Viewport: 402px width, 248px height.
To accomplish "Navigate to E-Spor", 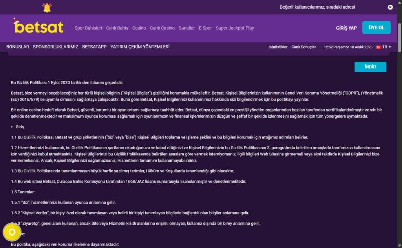I will pos(205,28).
